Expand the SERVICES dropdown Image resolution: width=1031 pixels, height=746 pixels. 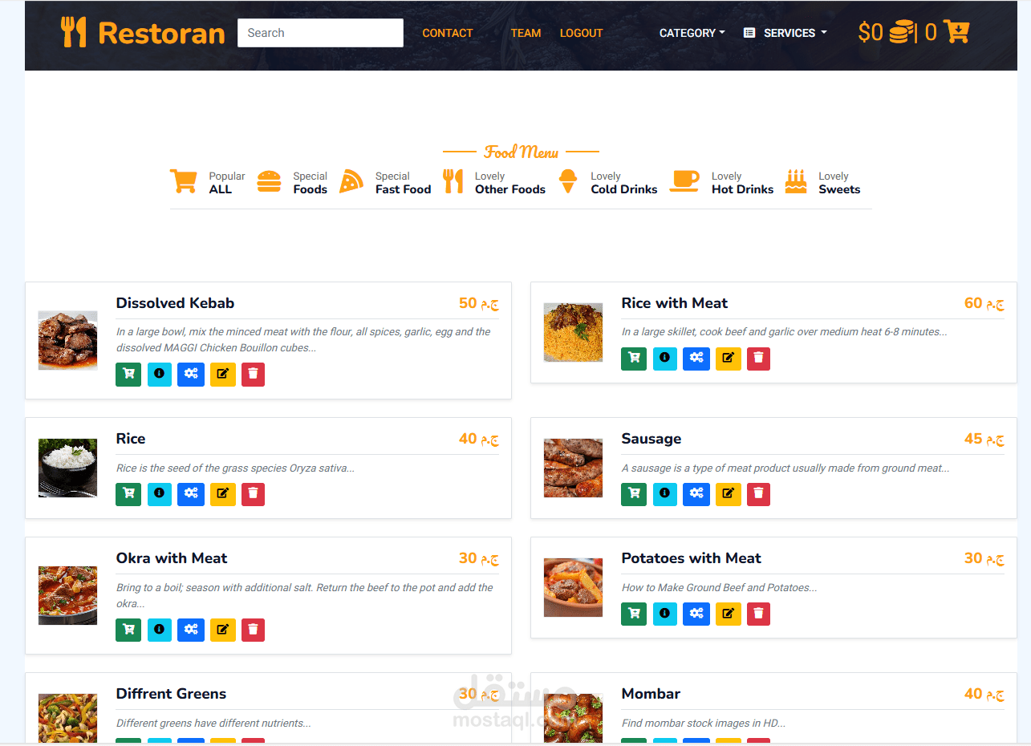pyautogui.click(x=785, y=33)
